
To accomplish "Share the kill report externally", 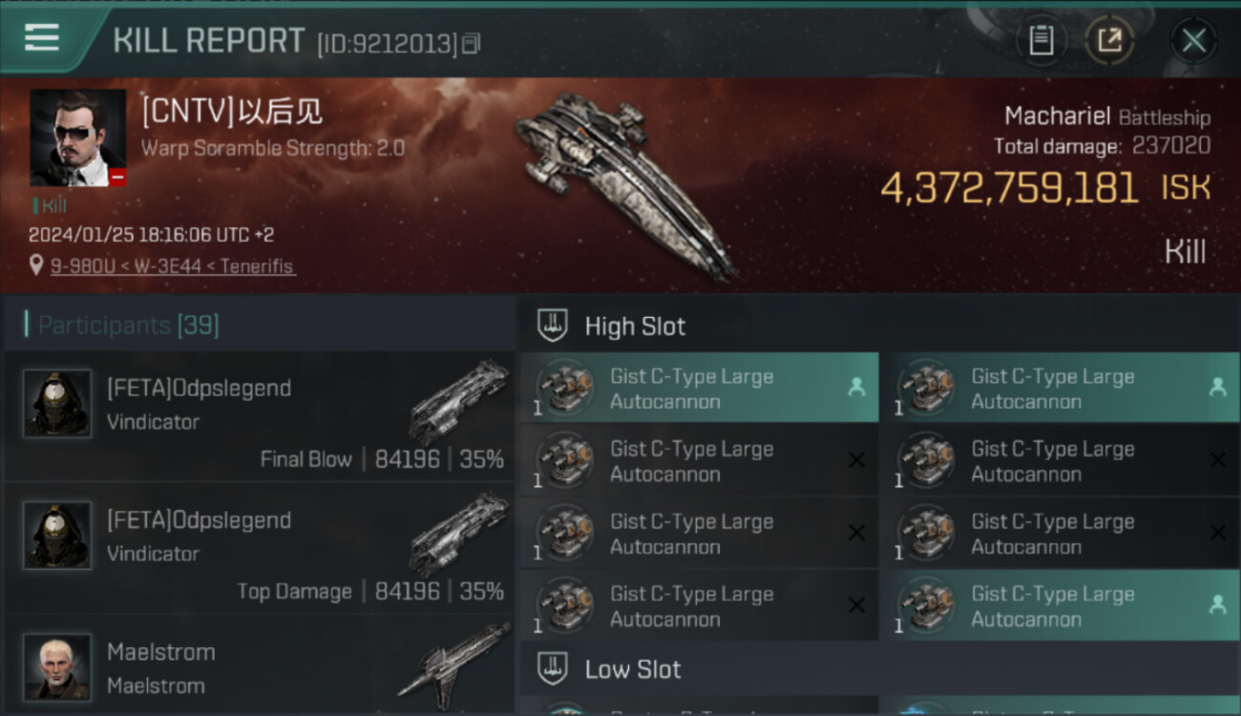I will [x=1109, y=40].
